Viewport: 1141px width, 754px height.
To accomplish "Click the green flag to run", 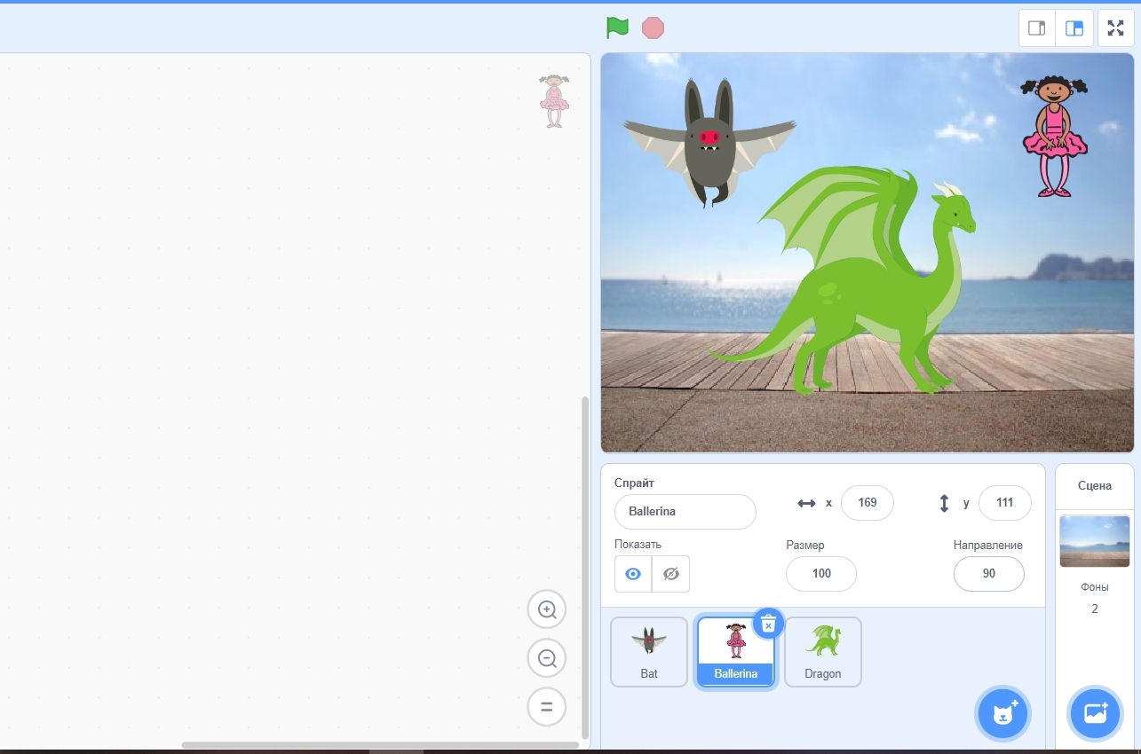I will 617,27.
